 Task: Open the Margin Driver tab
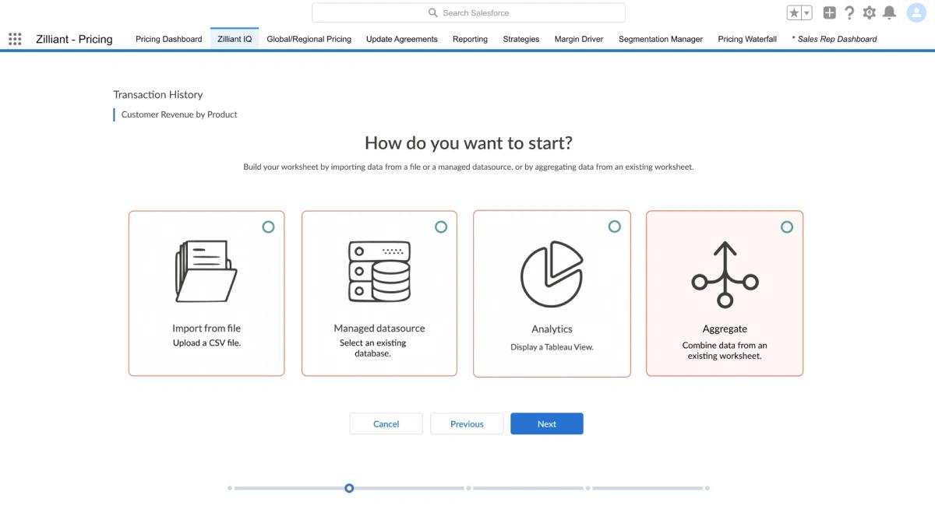pos(579,39)
